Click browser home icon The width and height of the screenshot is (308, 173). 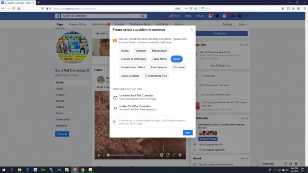point(19,9)
